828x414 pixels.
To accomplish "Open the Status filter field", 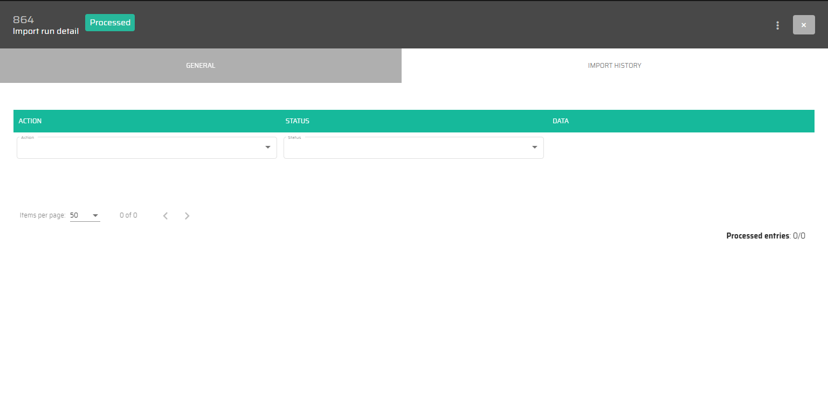I will tap(407, 148).
